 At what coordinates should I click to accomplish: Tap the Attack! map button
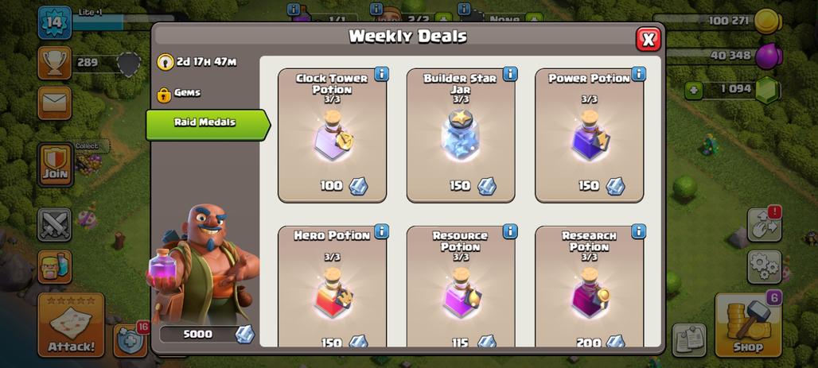[x=71, y=325]
